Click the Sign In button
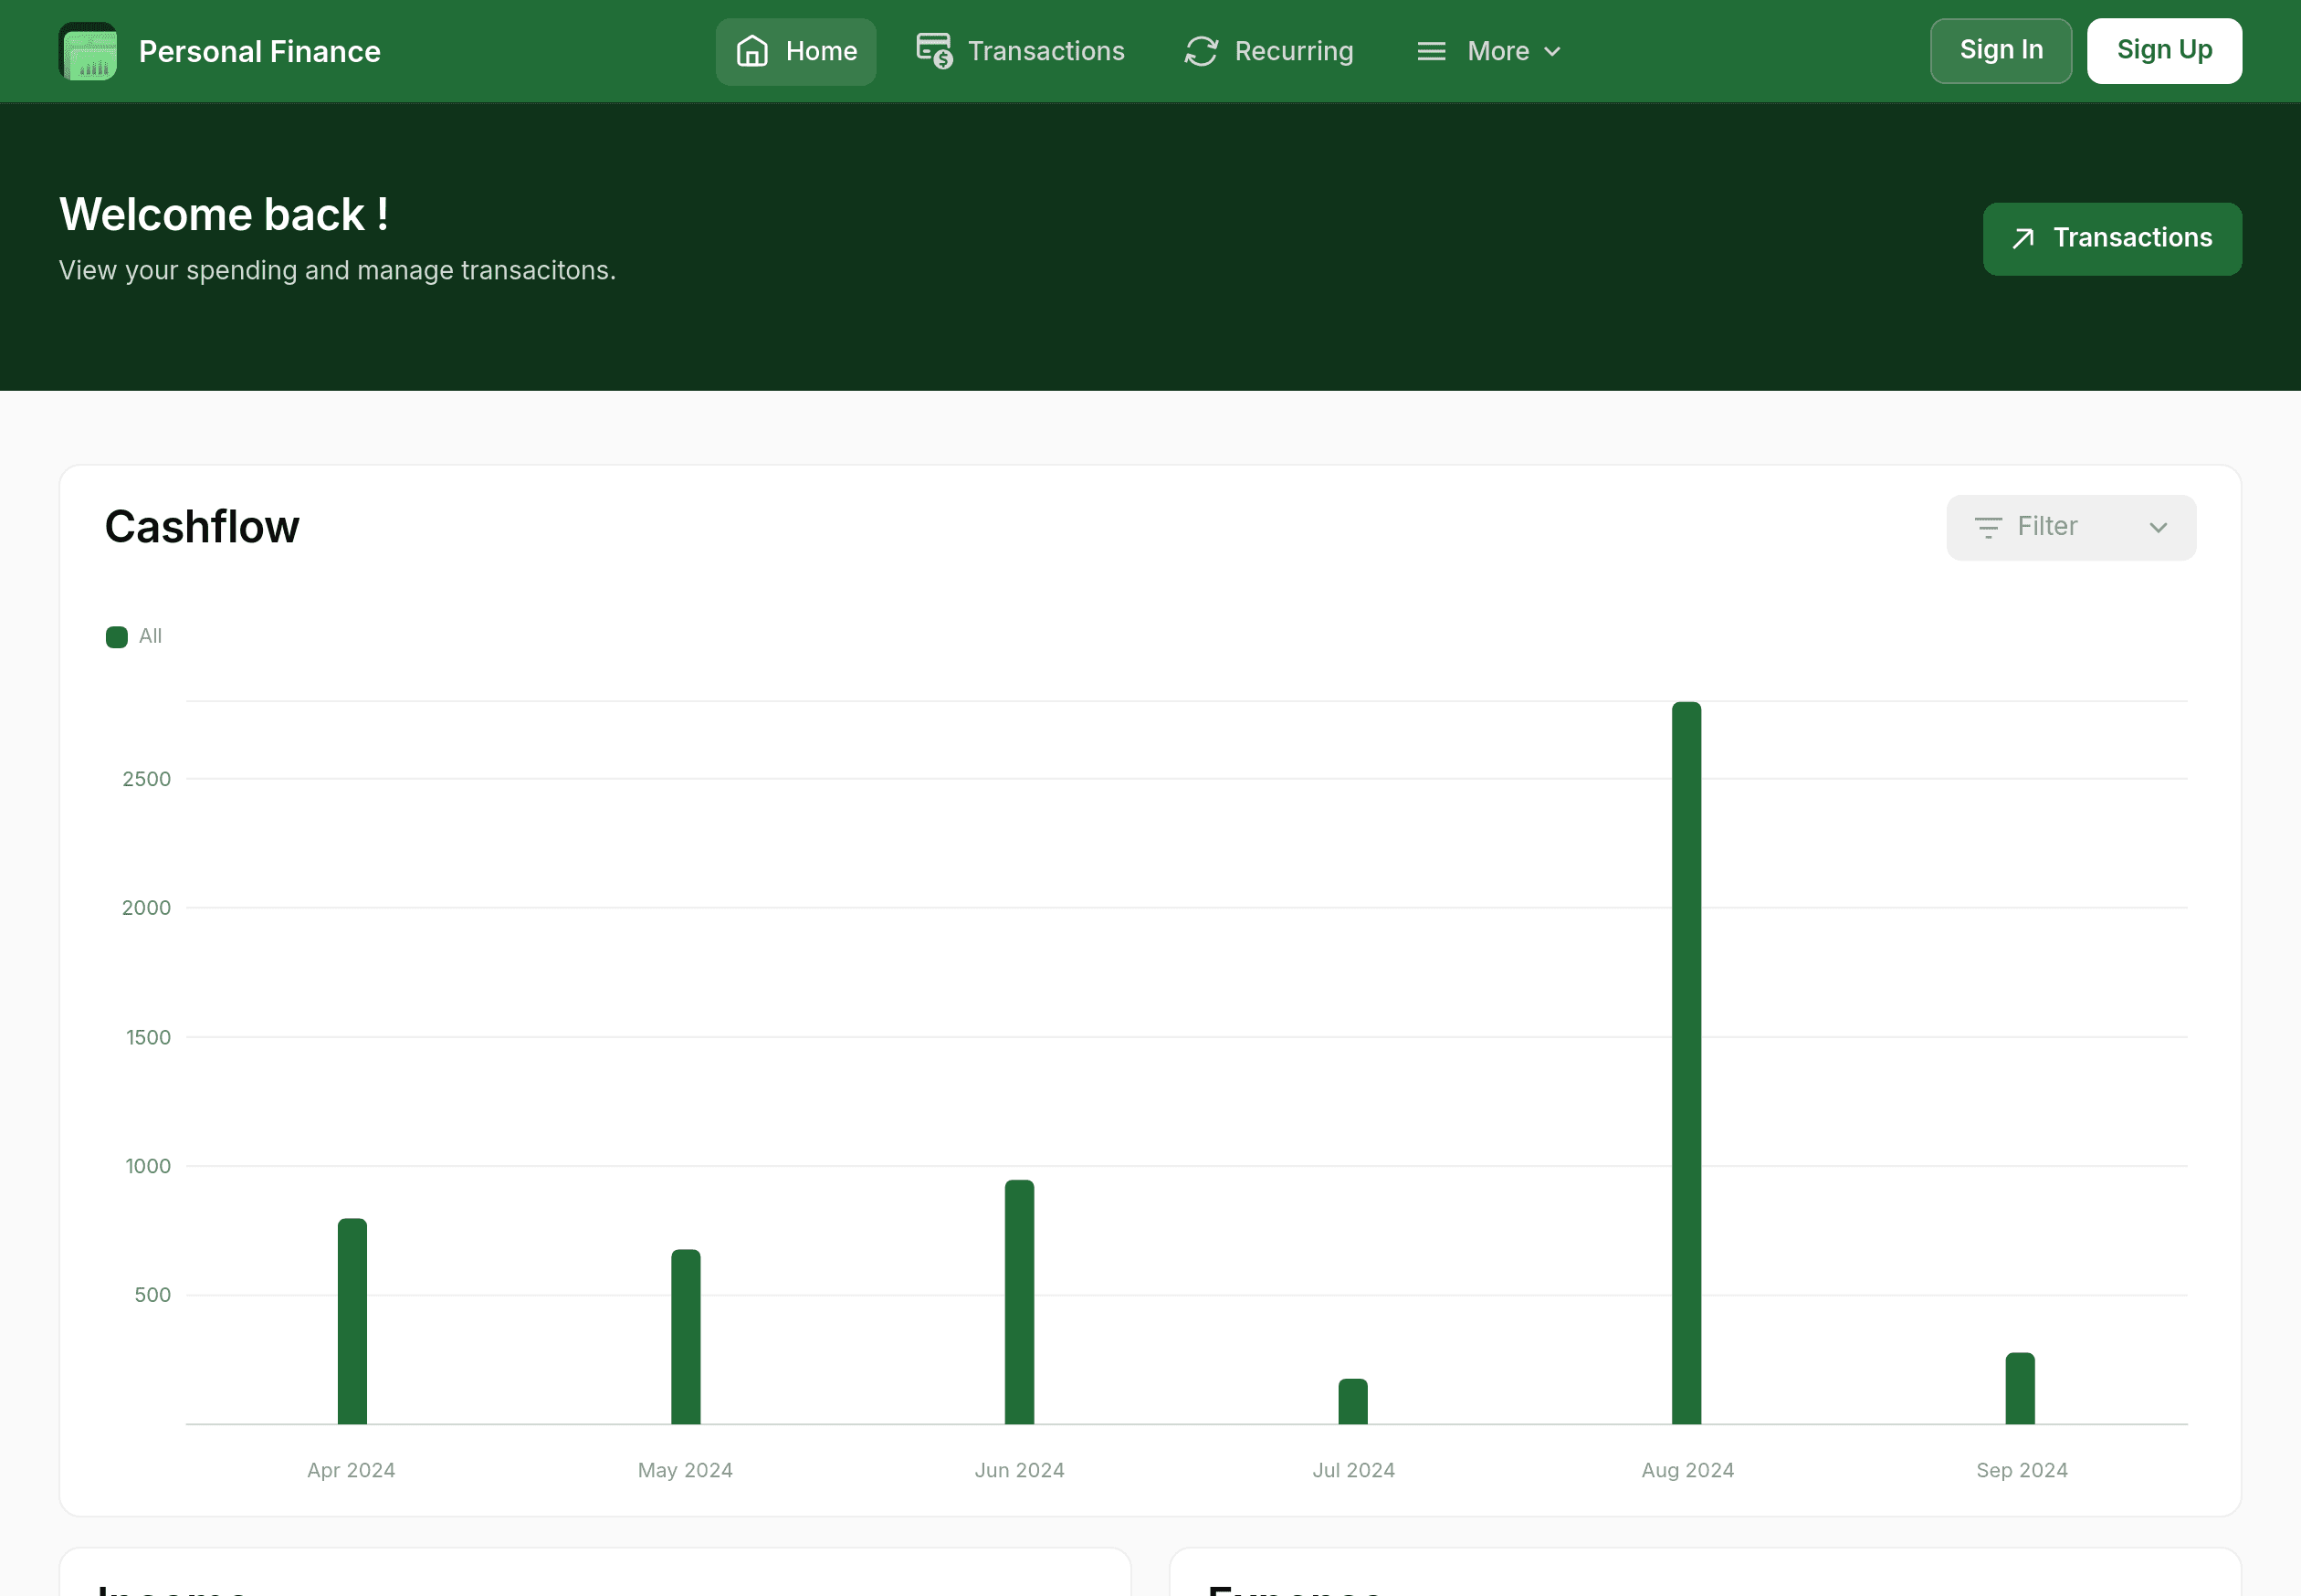This screenshot has height=1596, width=2301. click(x=2001, y=51)
